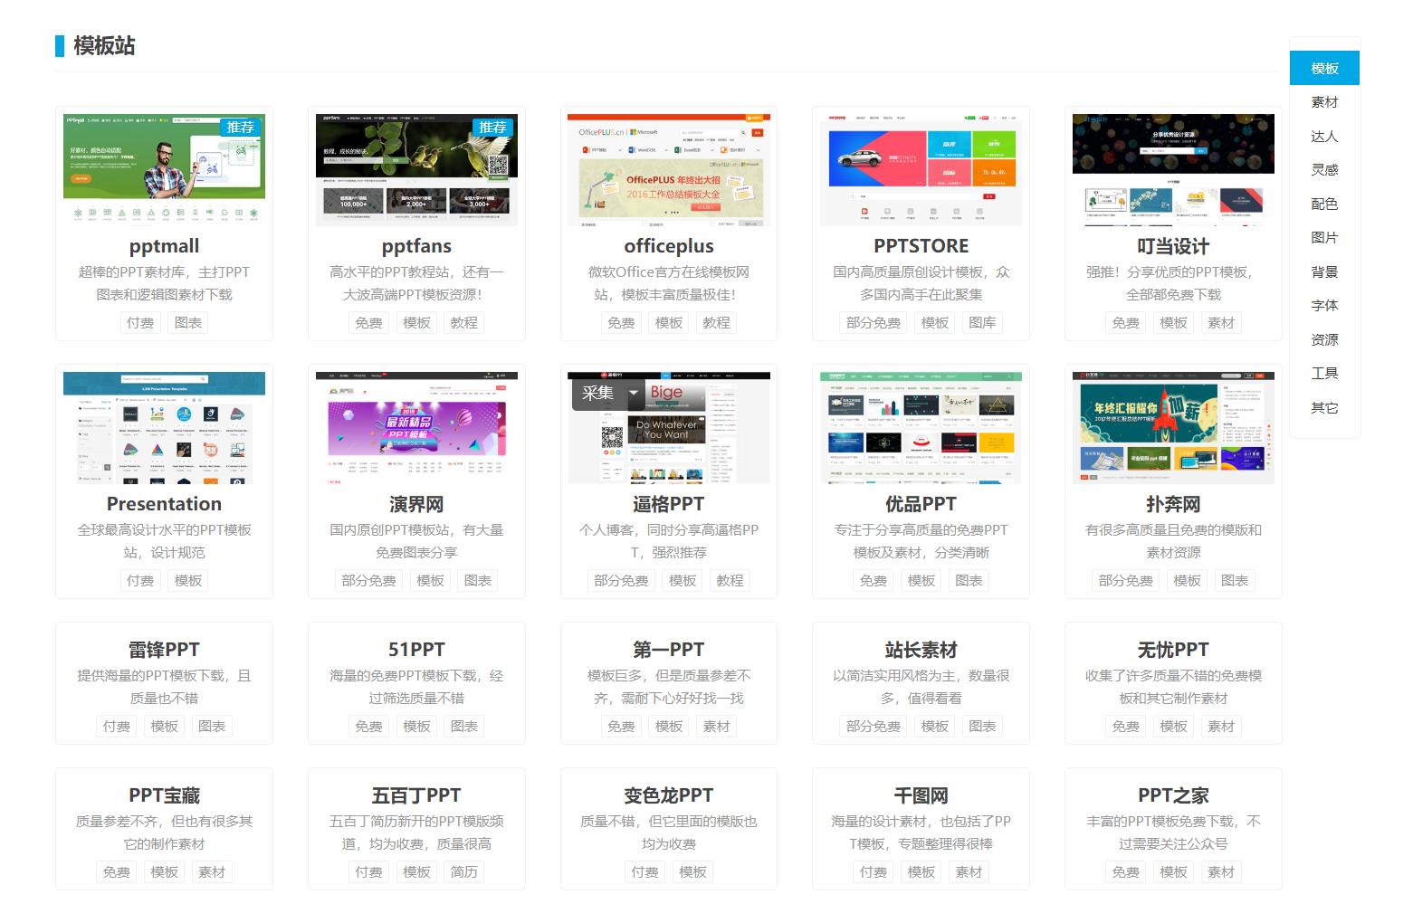
Task: Click the 素材 tag under 叮当设计
Action: [x=1221, y=323]
